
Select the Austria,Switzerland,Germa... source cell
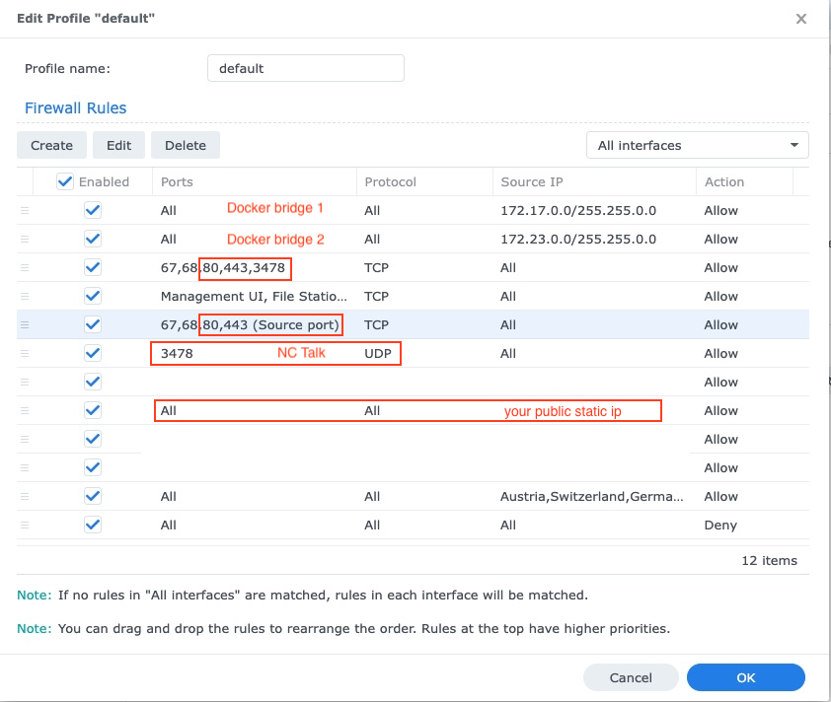(x=591, y=496)
